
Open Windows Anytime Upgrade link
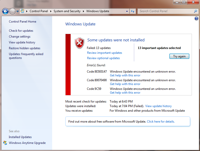pos(27,143)
